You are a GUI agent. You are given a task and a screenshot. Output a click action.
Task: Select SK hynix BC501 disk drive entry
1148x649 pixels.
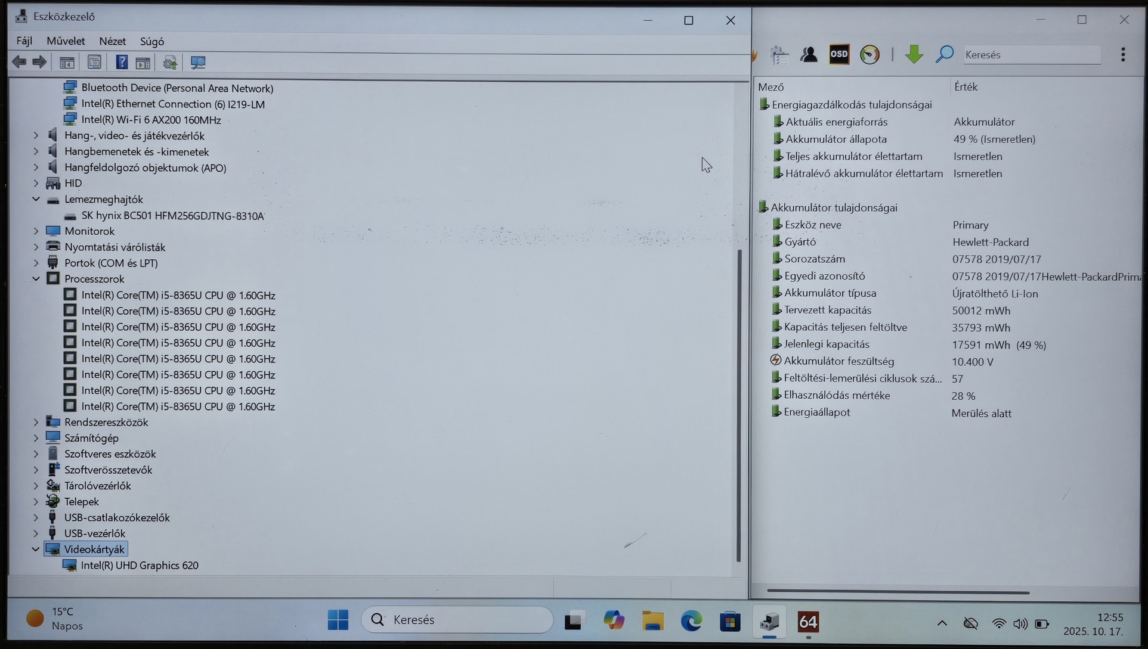click(172, 216)
